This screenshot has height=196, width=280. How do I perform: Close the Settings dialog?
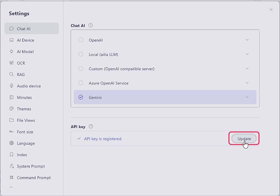pos(271,10)
